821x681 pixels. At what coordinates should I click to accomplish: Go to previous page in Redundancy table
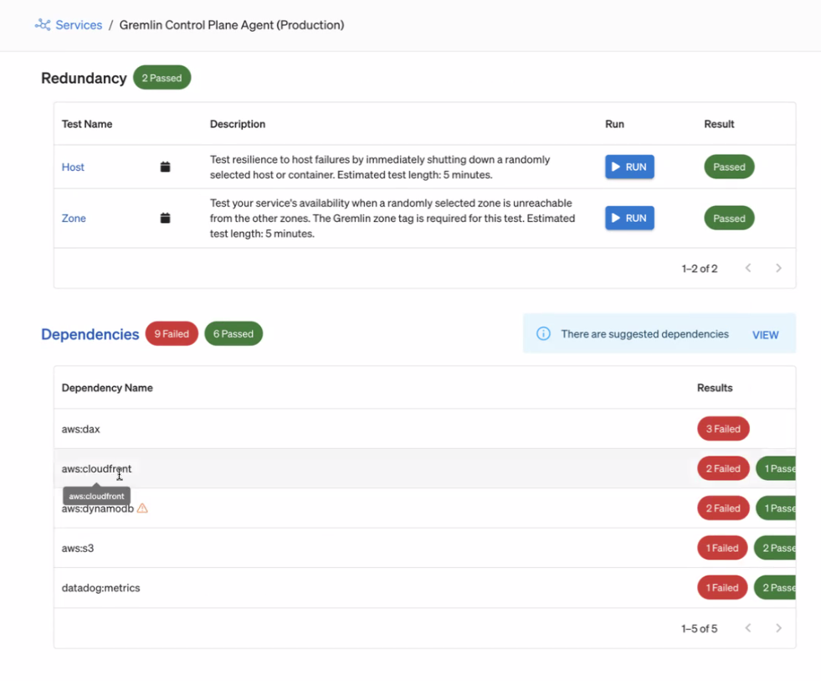pyautogui.click(x=748, y=268)
